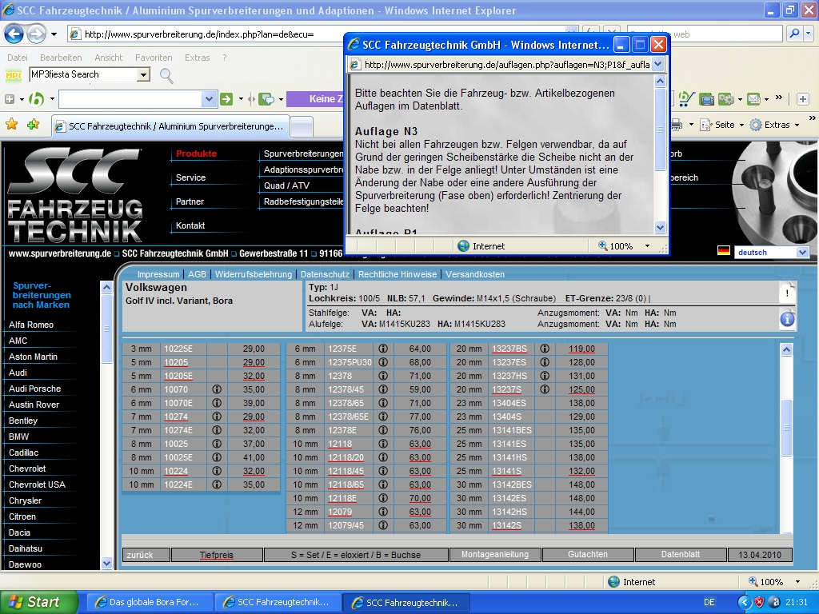Click info icon for article 10224E
The image size is (819, 614).
pyautogui.click(x=217, y=484)
